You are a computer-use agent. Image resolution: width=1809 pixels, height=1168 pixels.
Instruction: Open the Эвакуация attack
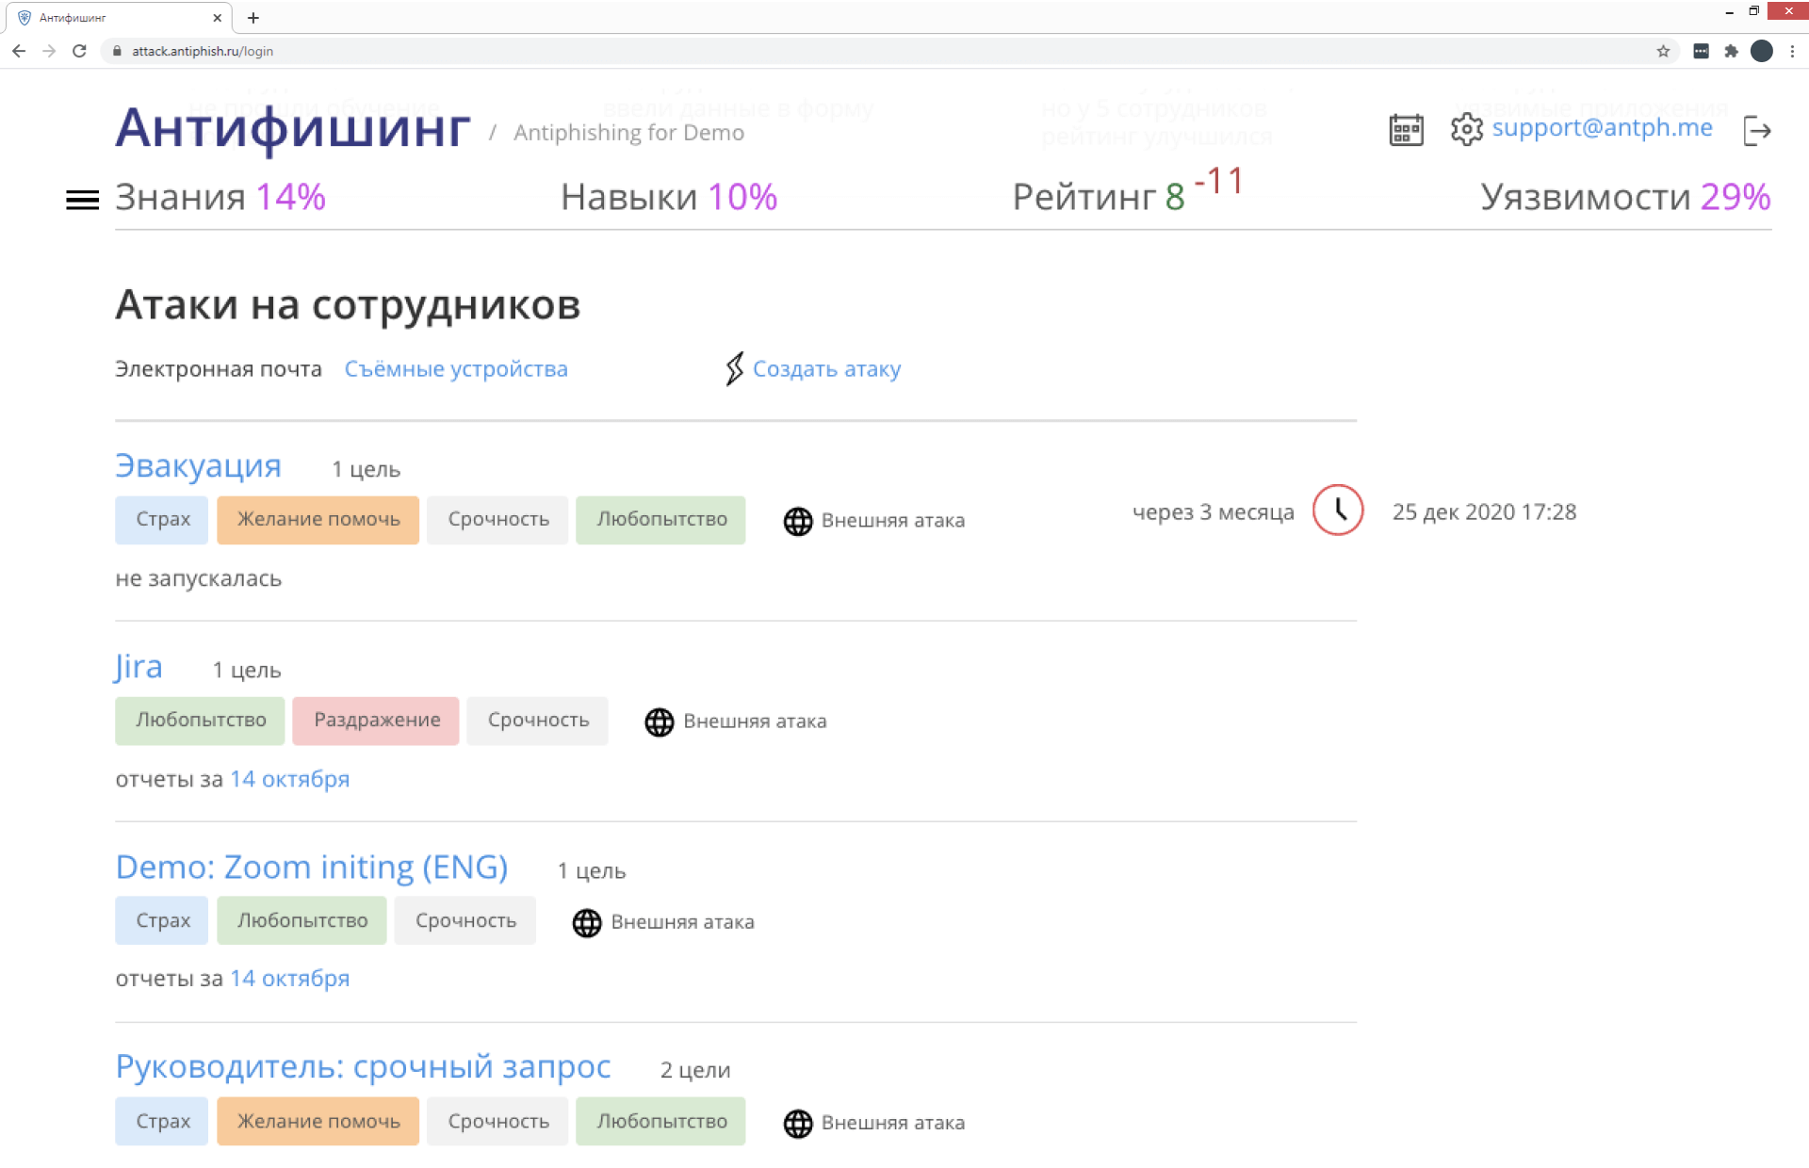(199, 466)
